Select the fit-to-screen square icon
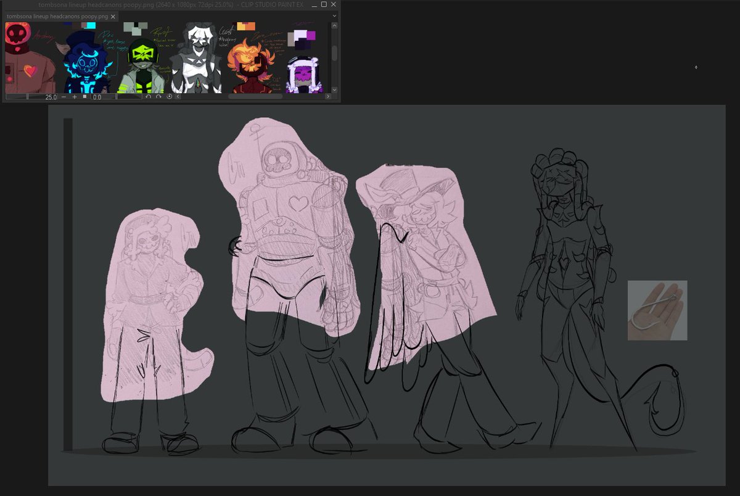 point(84,97)
